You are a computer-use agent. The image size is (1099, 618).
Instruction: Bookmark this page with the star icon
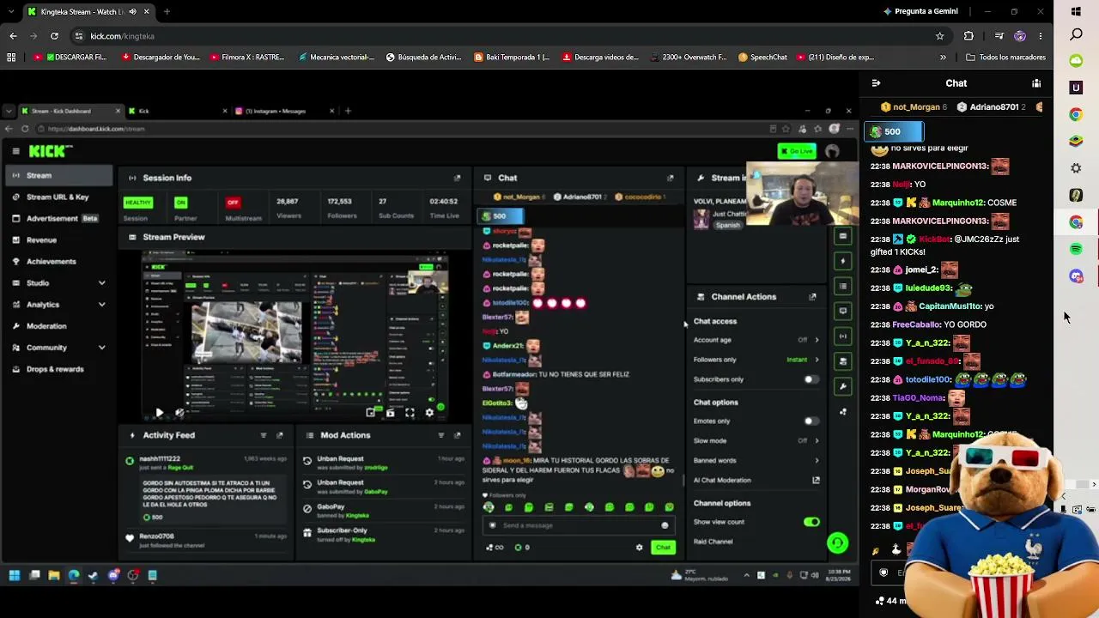[x=940, y=36]
